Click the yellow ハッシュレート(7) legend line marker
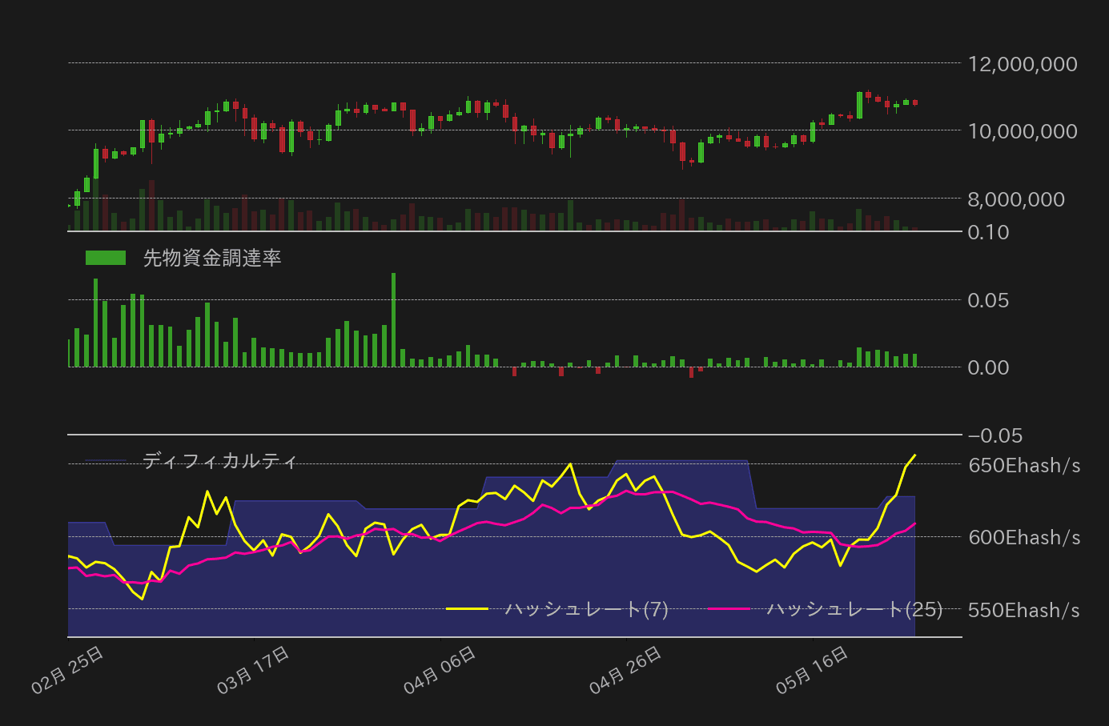1109x726 pixels. coord(467,609)
